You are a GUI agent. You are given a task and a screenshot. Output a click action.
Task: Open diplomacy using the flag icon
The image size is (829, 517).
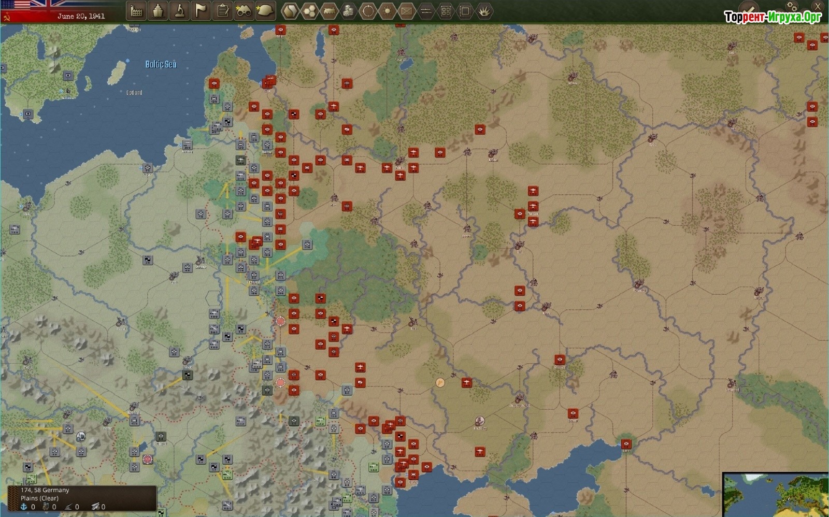pos(201,11)
